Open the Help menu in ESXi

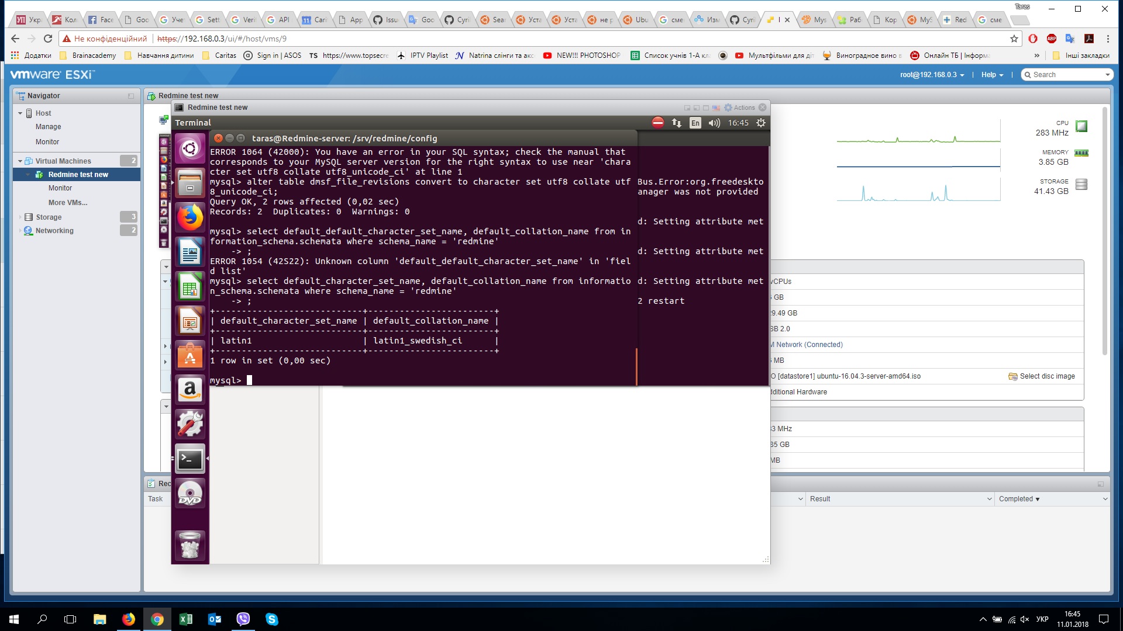[990, 75]
